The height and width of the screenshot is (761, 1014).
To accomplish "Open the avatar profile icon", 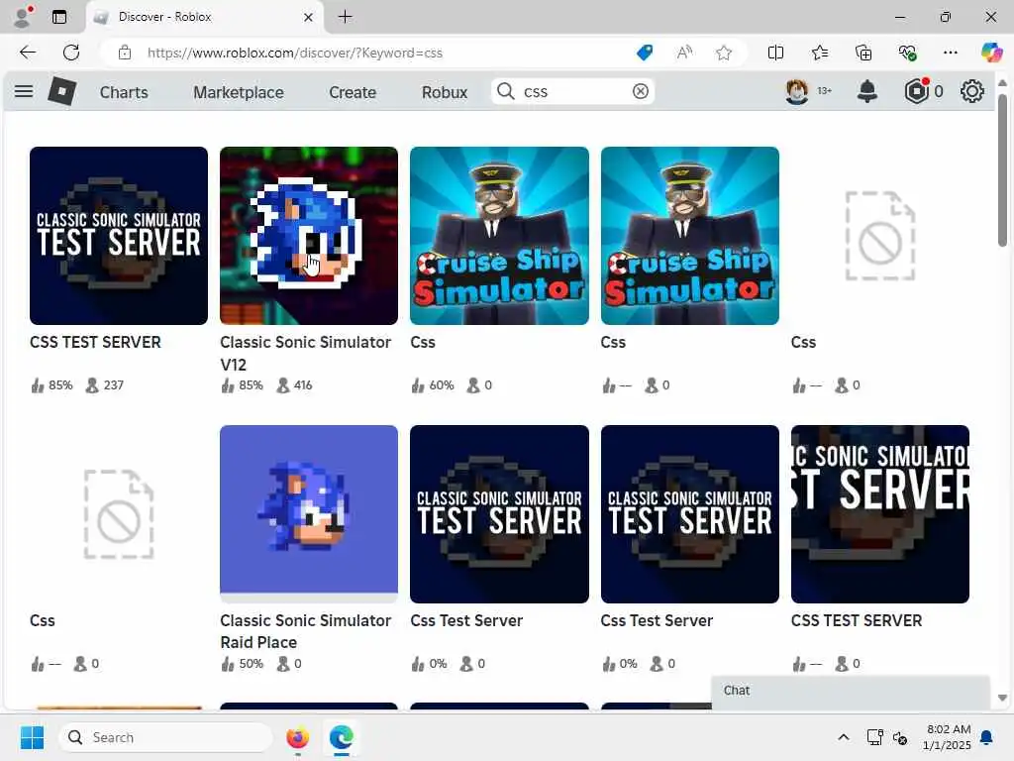I will click(797, 91).
